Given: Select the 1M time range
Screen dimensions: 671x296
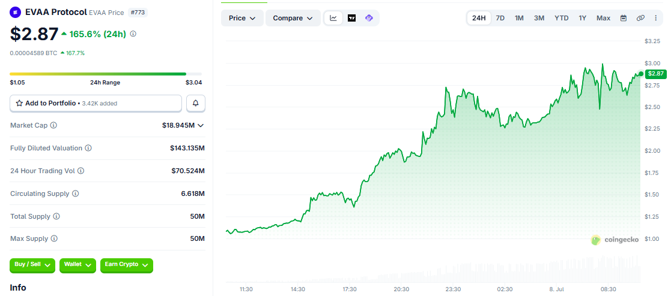Looking at the screenshot, I should (519, 18).
